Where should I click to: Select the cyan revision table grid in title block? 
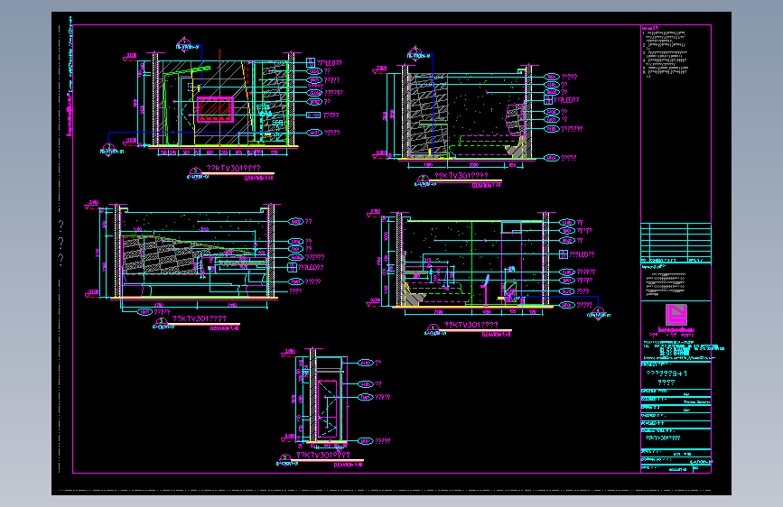point(676,243)
